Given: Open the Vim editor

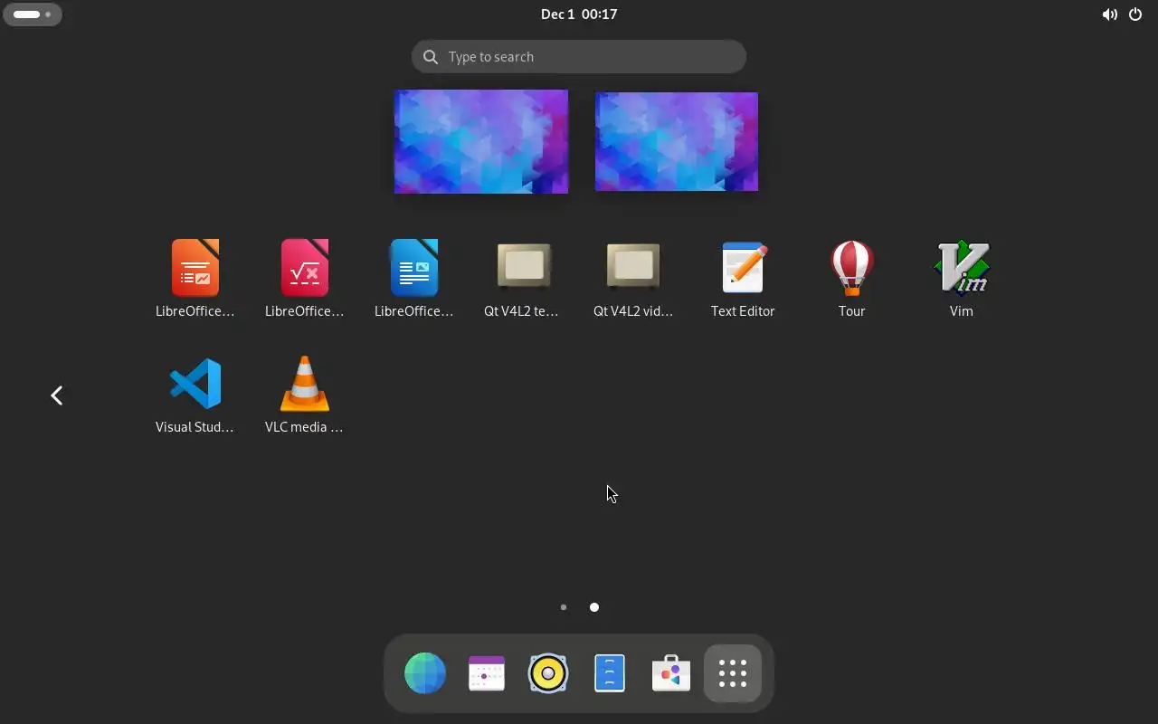Looking at the screenshot, I should click(962, 268).
